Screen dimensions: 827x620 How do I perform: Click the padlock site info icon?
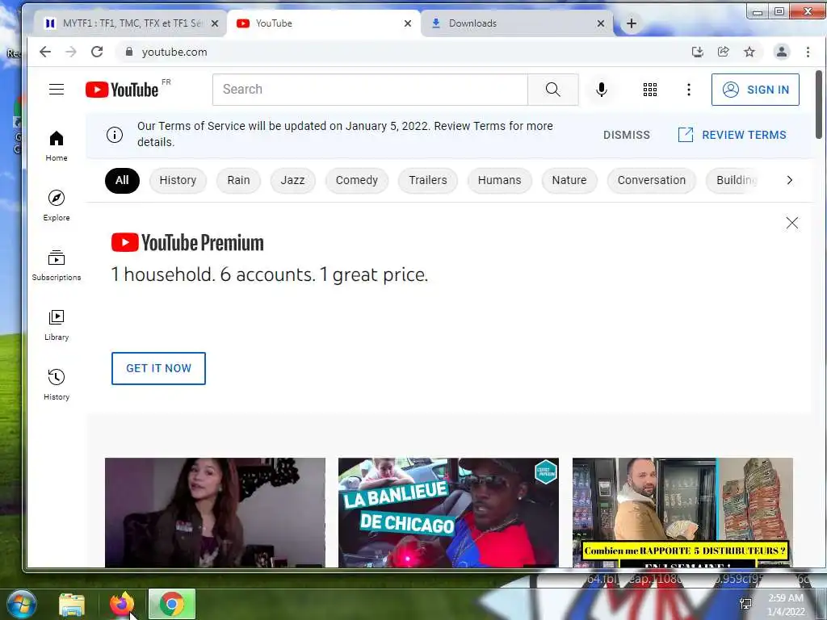pyautogui.click(x=128, y=51)
